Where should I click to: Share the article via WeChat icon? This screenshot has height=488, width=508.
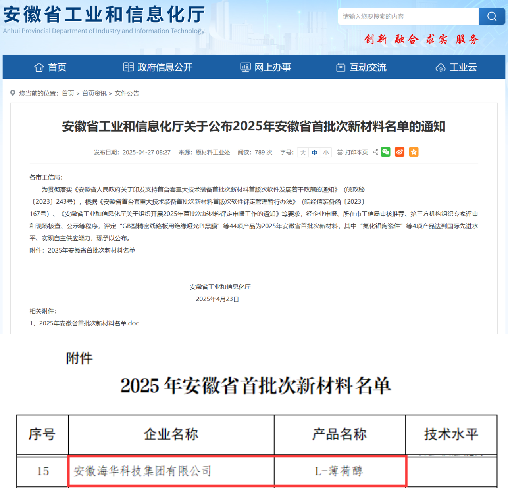tap(385, 152)
